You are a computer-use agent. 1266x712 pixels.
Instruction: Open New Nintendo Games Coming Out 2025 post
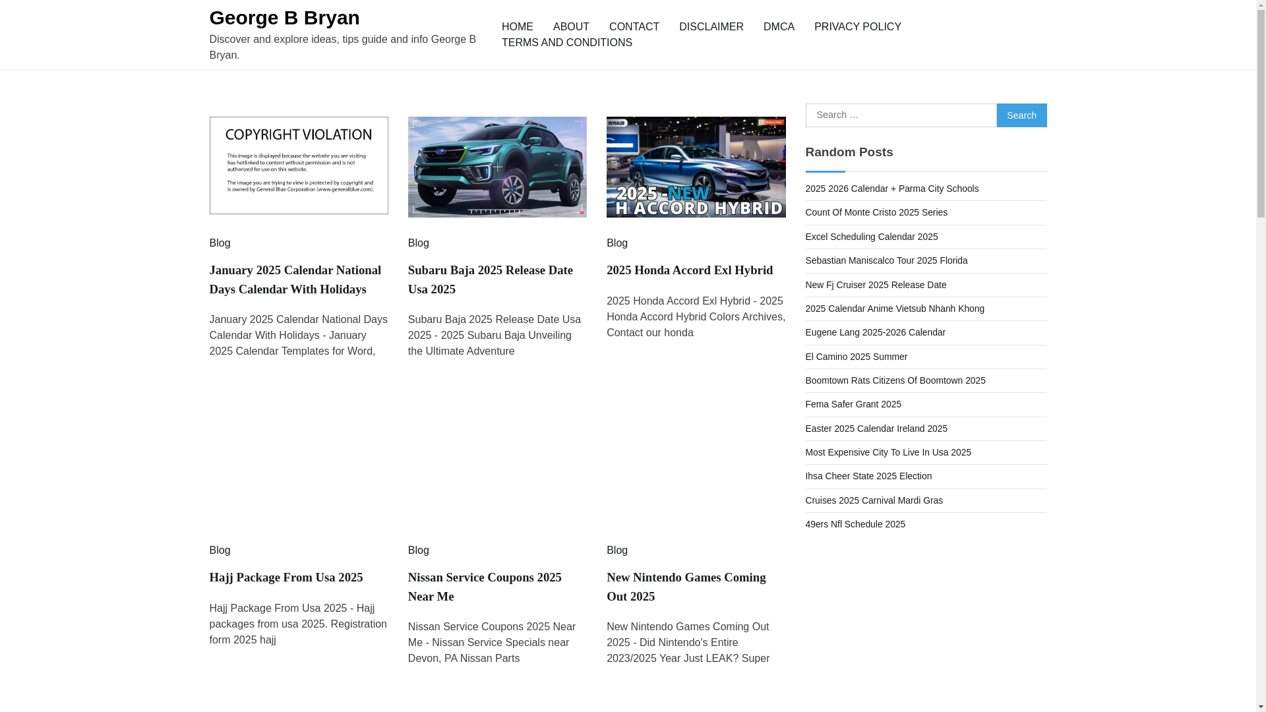[686, 587]
